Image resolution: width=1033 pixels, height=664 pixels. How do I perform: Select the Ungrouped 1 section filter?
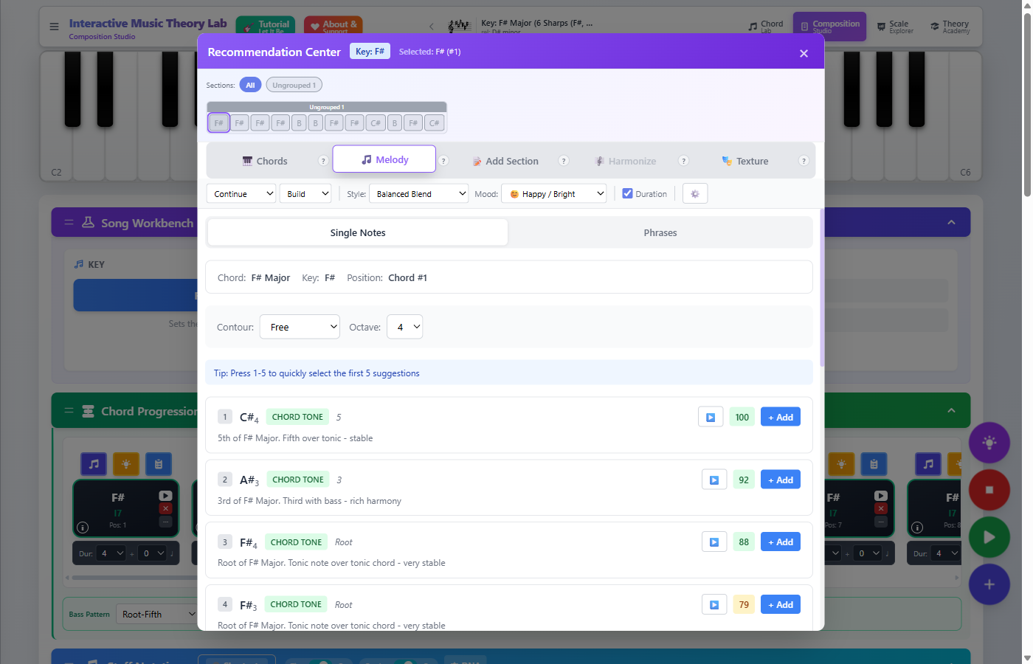click(294, 86)
